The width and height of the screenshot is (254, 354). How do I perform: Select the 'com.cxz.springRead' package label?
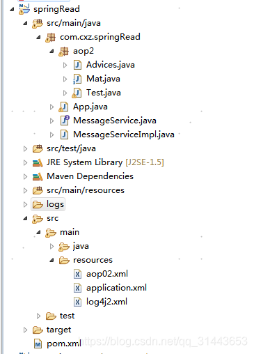(100, 37)
